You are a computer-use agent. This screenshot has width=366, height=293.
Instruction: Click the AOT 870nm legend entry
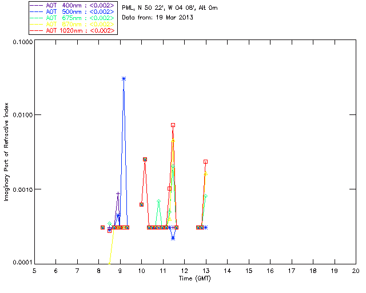[x=73, y=24]
